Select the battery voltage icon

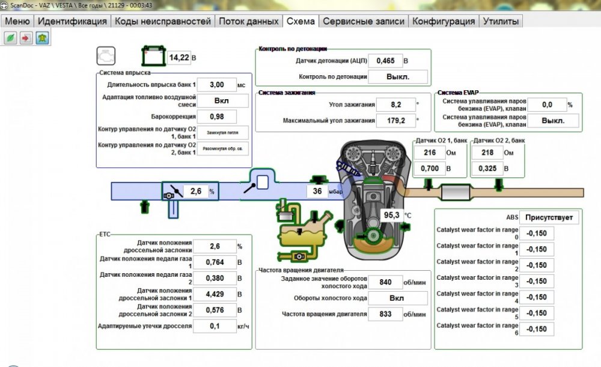click(x=153, y=56)
